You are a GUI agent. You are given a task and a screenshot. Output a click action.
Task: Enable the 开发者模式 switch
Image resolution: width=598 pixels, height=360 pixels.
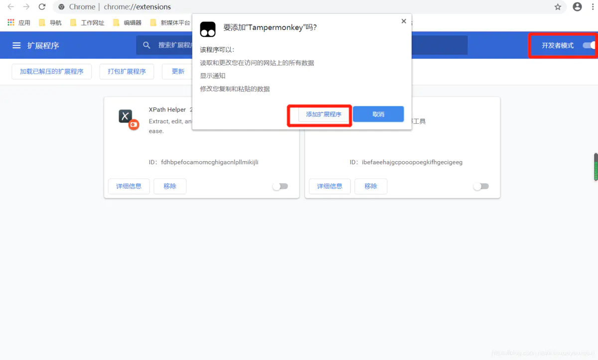point(589,45)
